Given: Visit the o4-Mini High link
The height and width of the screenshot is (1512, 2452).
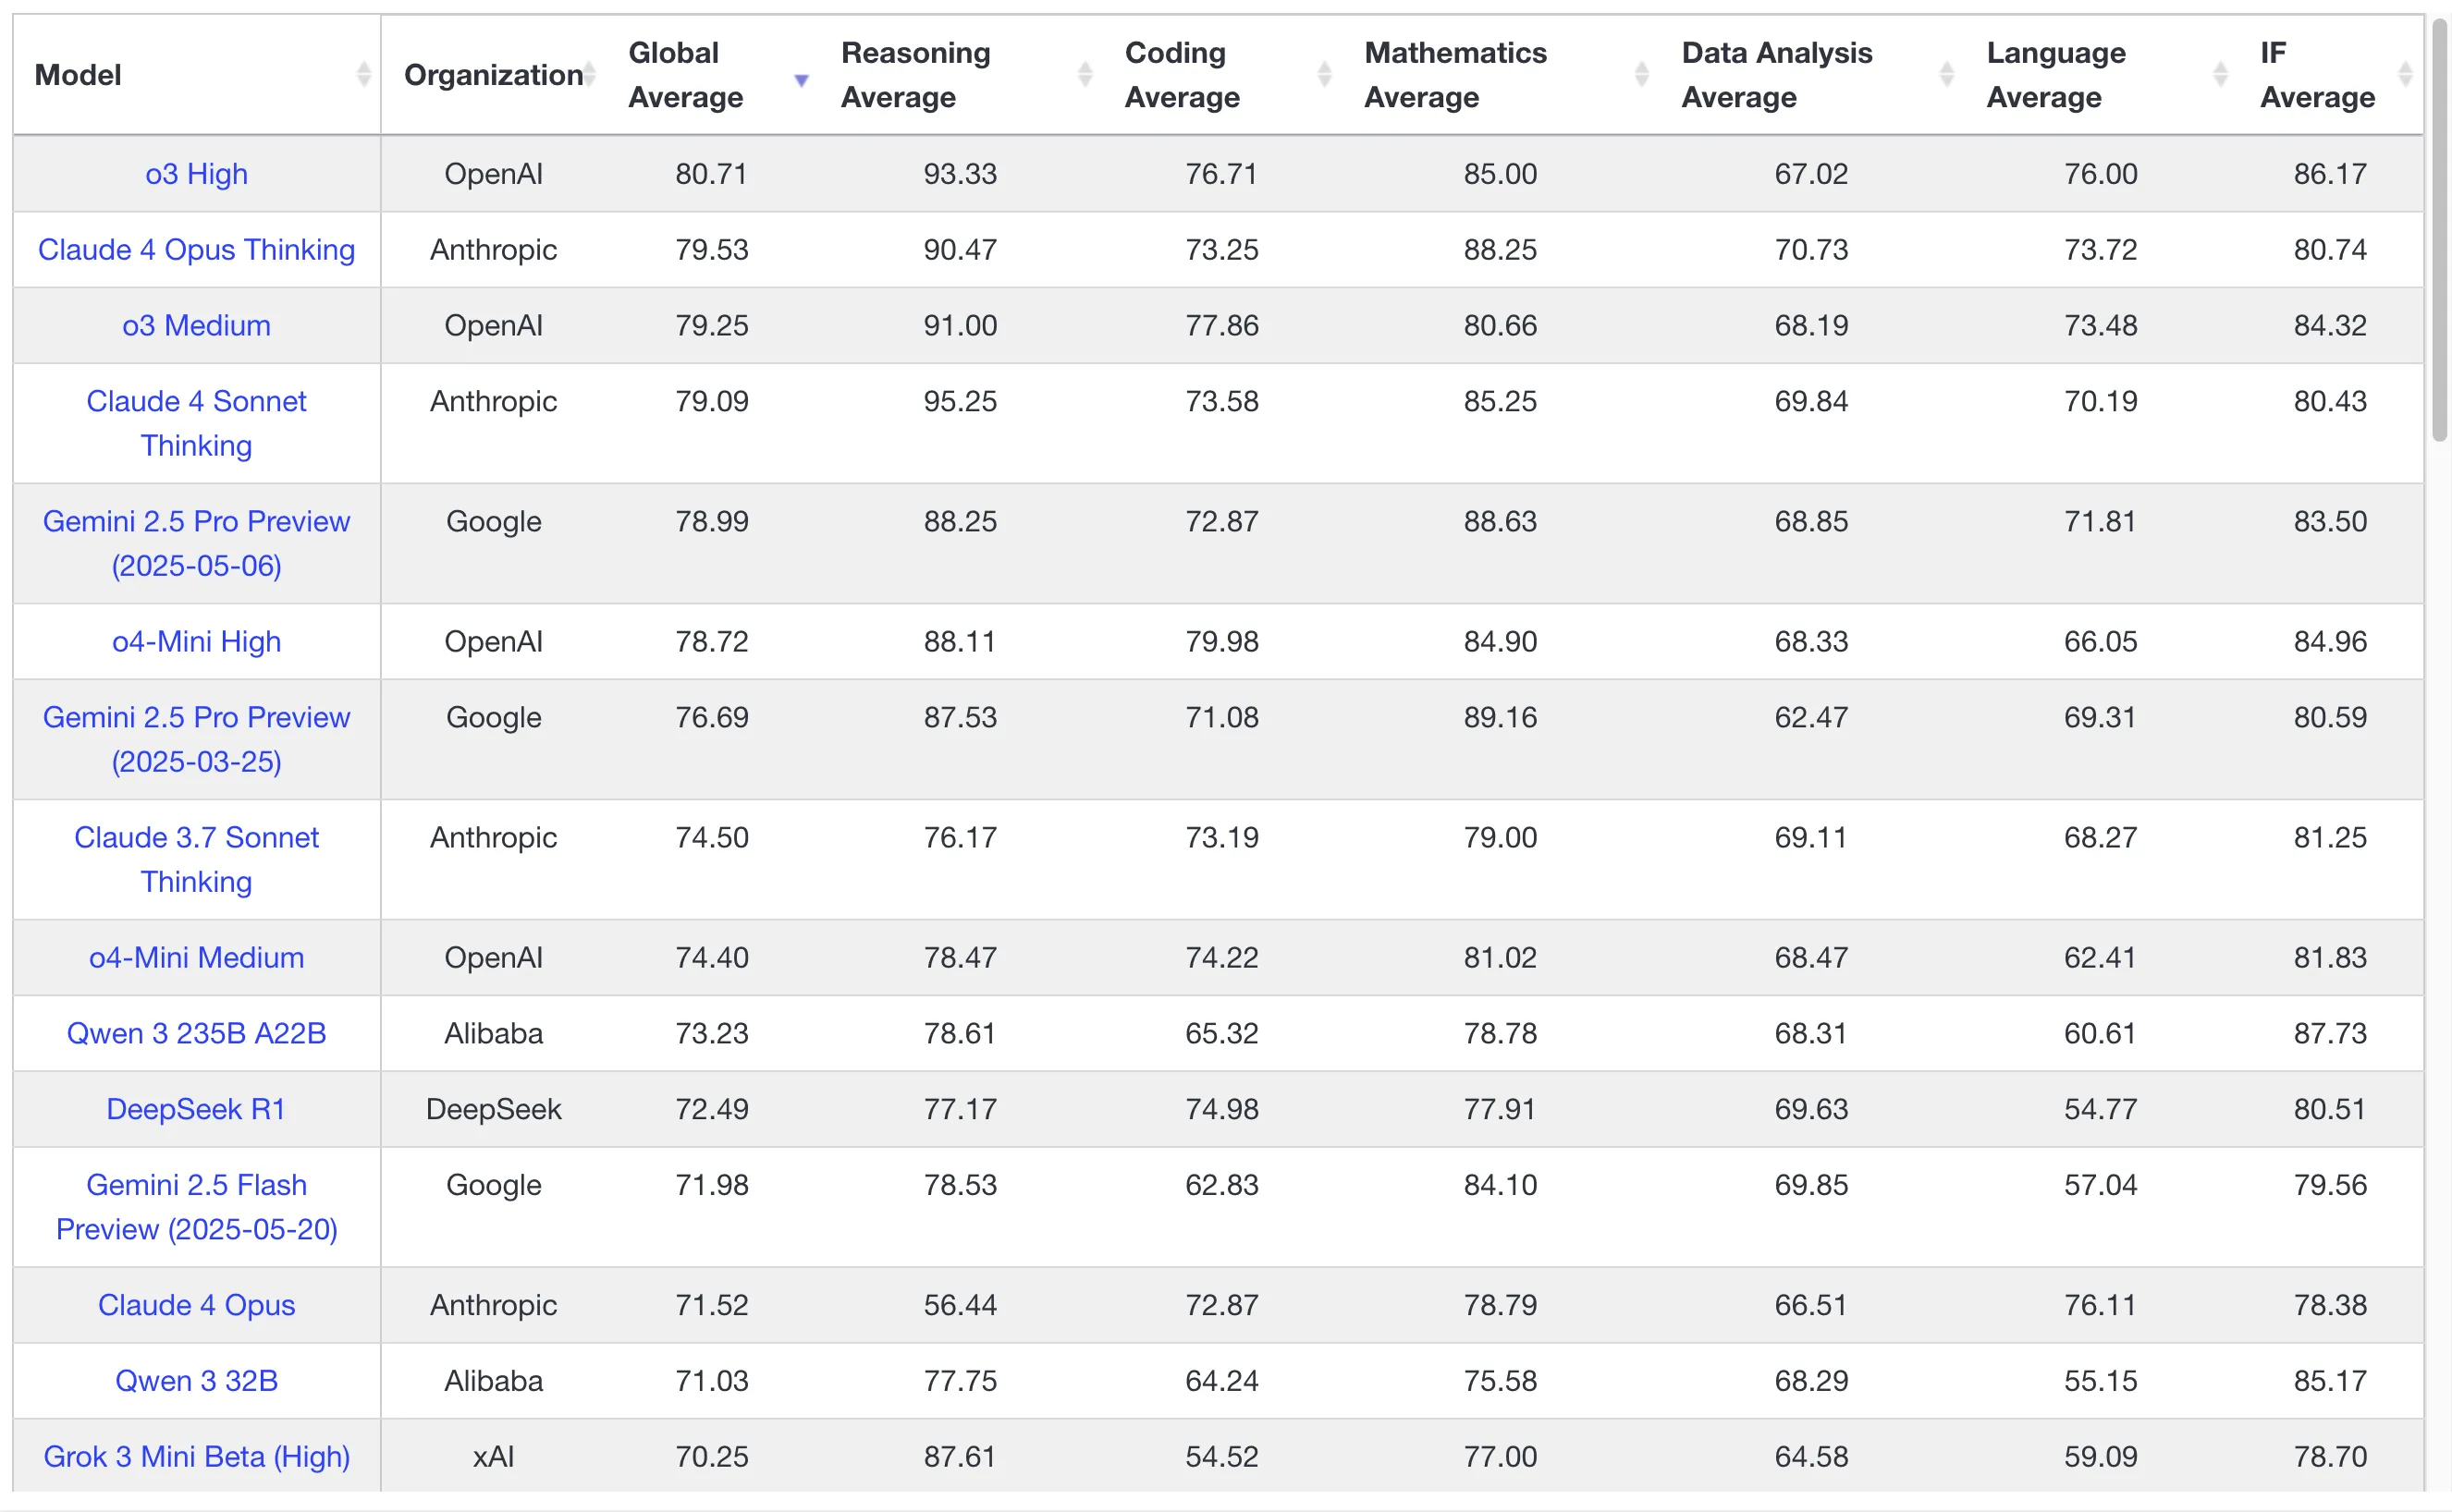Looking at the screenshot, I should tap(196, 642).
